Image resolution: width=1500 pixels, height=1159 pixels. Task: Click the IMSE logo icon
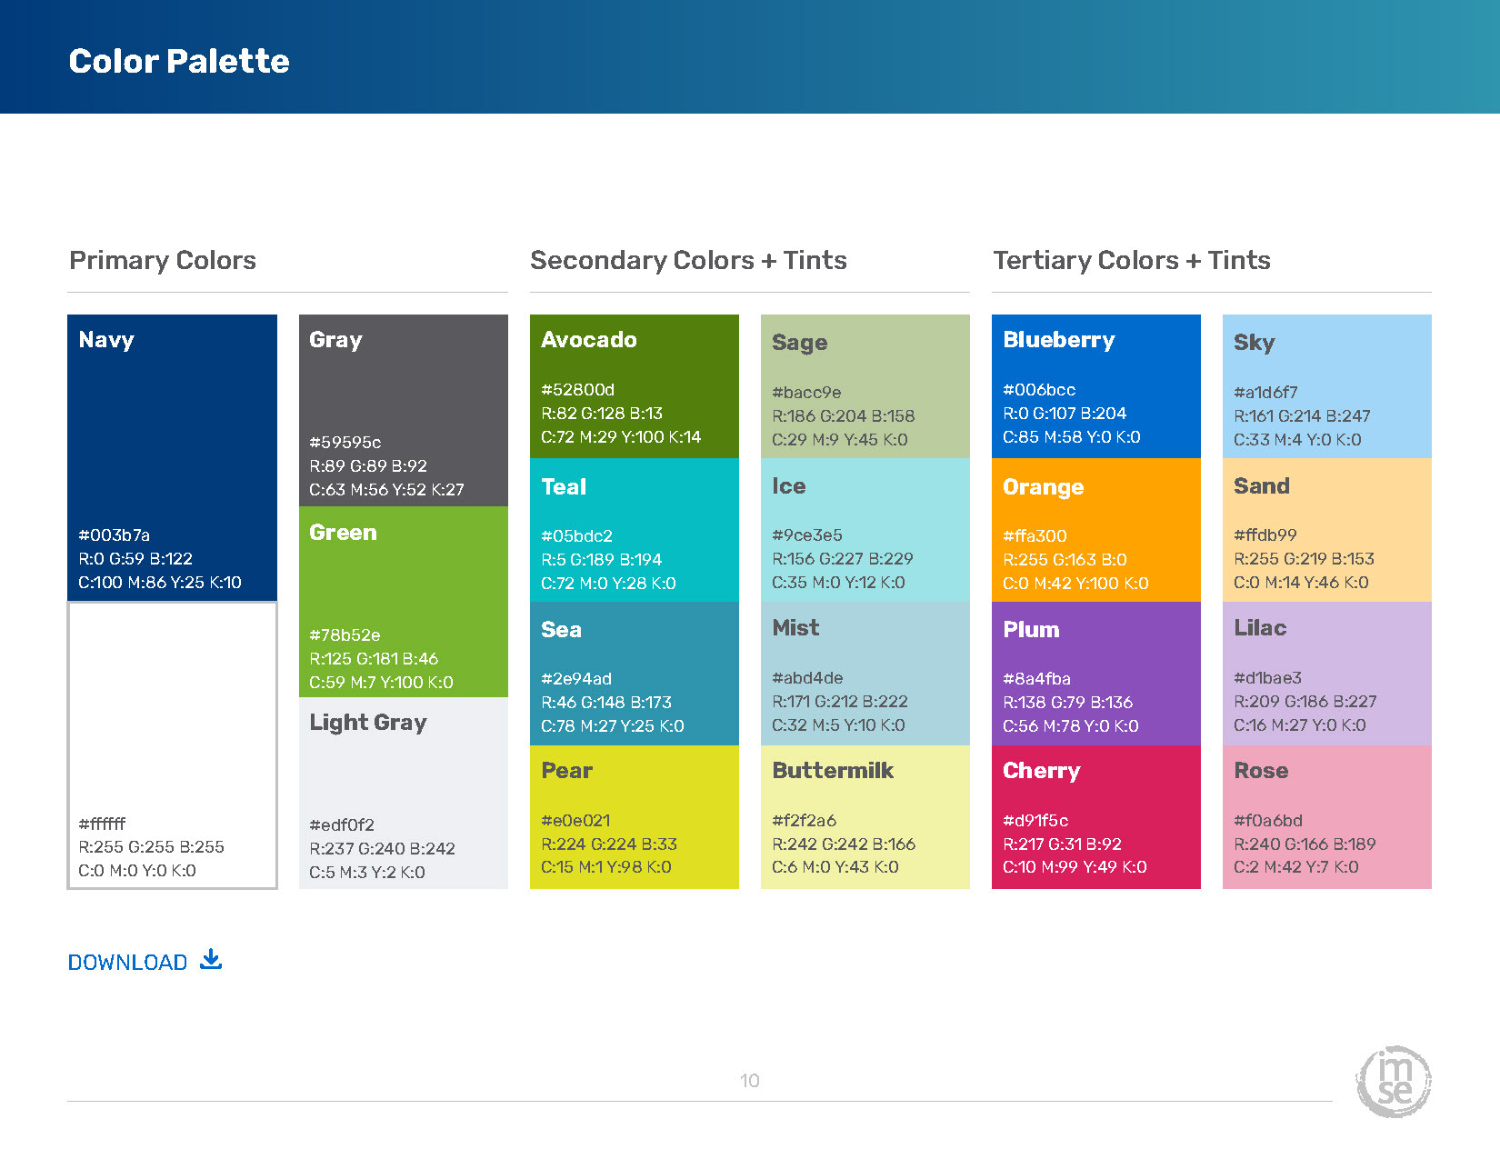click(1394, 1082)
